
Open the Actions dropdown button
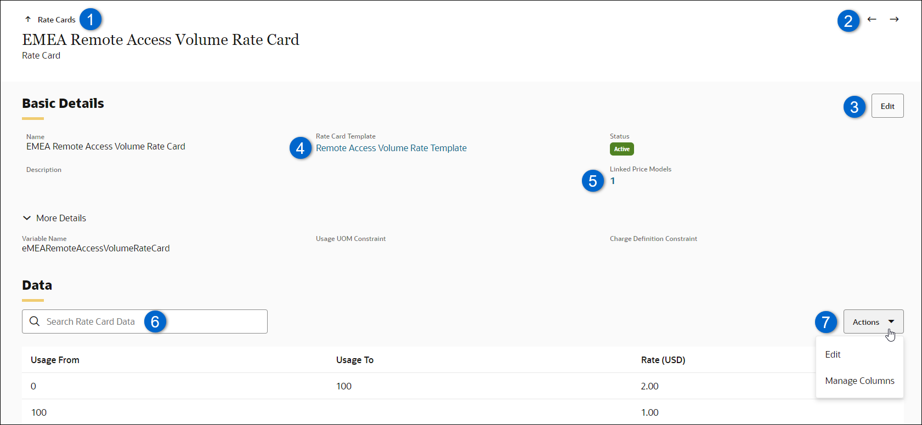tap(873, 322)
